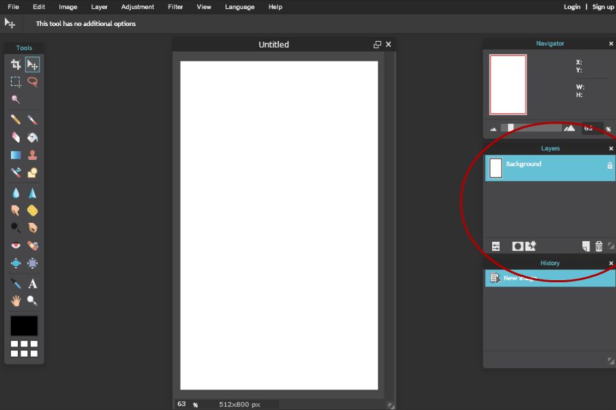Viewport: 616px width, 410px height.
Task: Select the Paint Bucket tool
Action: [33, 137]
